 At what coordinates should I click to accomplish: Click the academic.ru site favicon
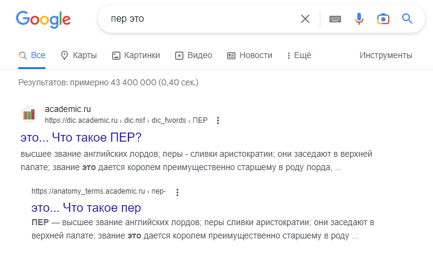click(x=28, y=114)
